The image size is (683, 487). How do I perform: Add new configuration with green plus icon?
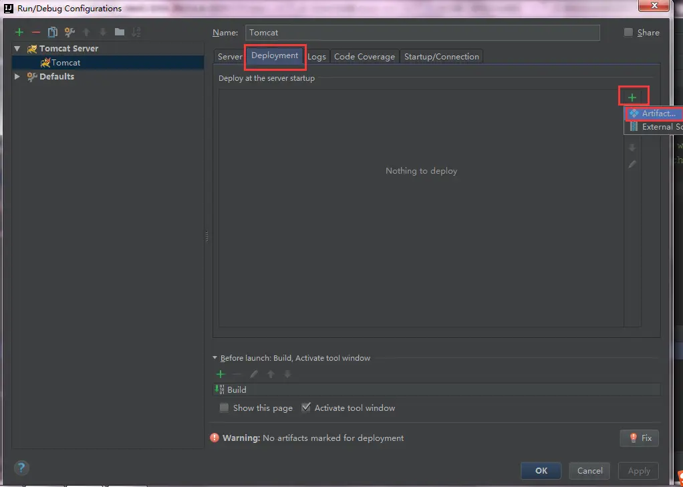(x=19, y=32)
